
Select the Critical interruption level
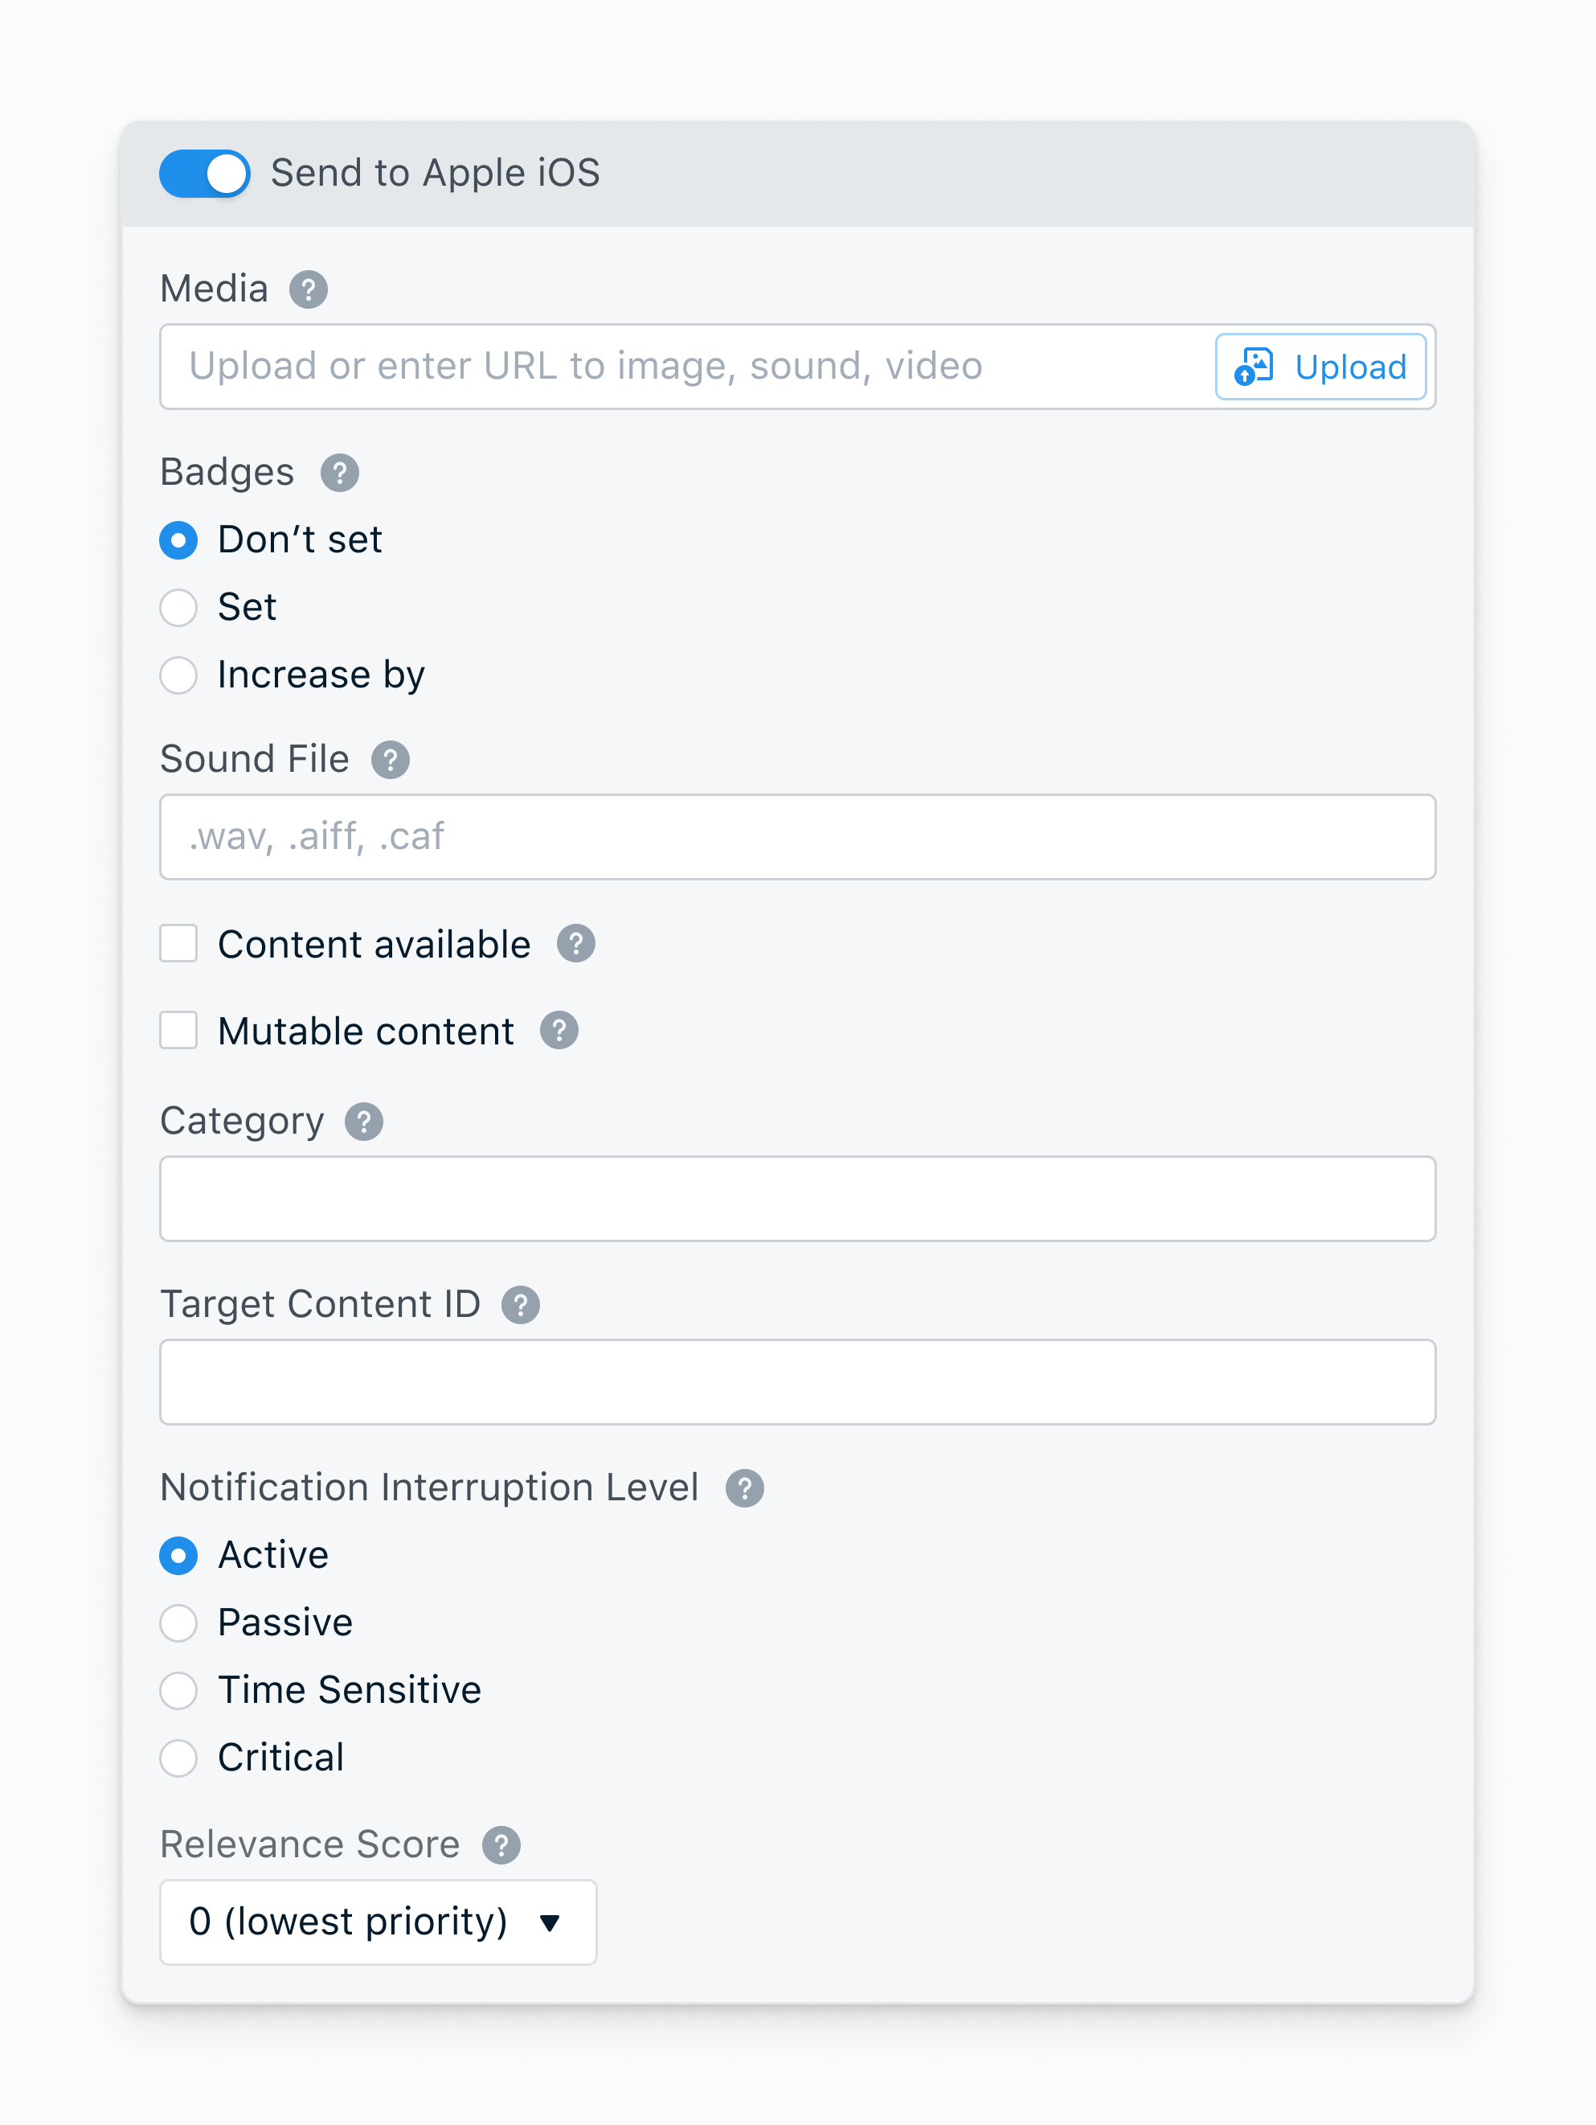tap(178, 1758)
